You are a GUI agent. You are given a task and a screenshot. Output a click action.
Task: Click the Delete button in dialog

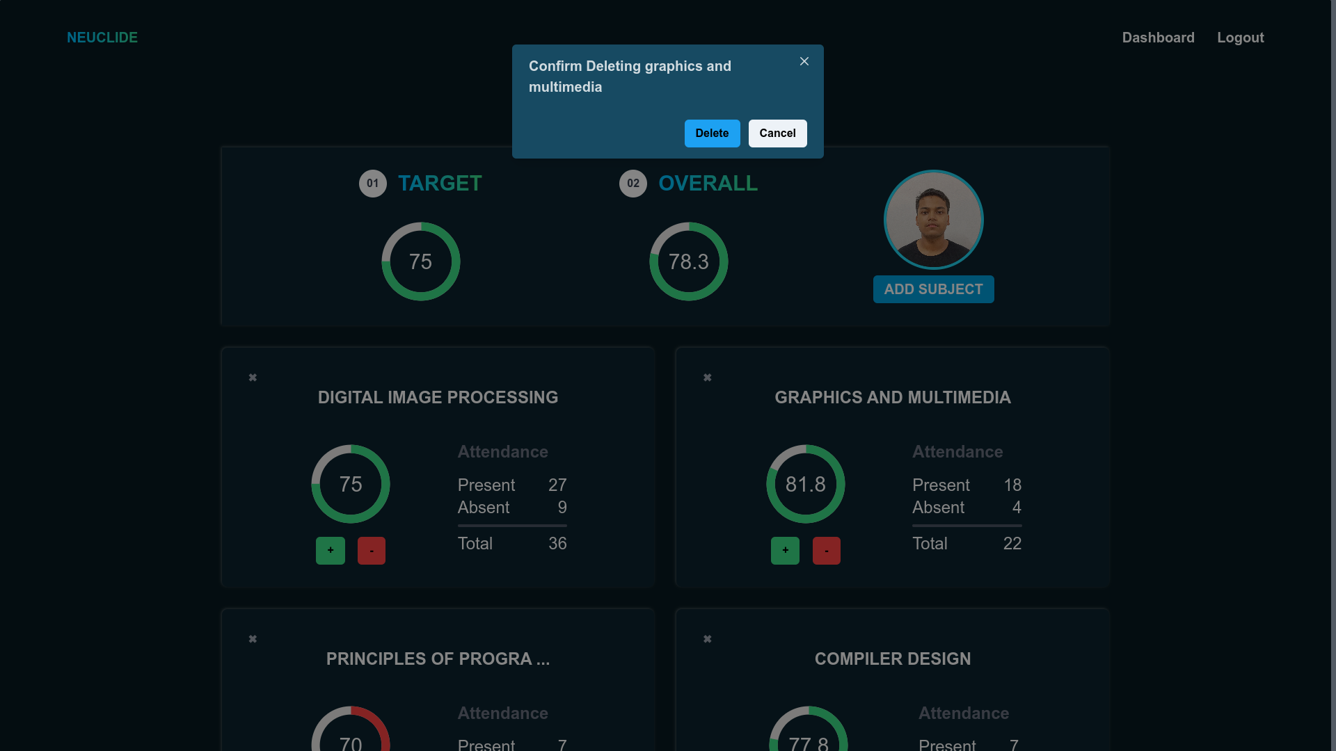point(712,134)
